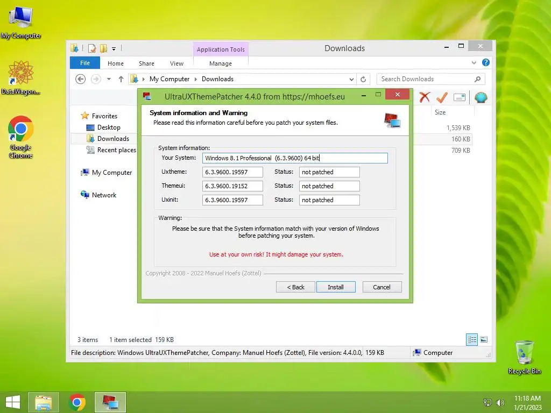
Task: Click the Themeui version field
Action: (232, 186)
